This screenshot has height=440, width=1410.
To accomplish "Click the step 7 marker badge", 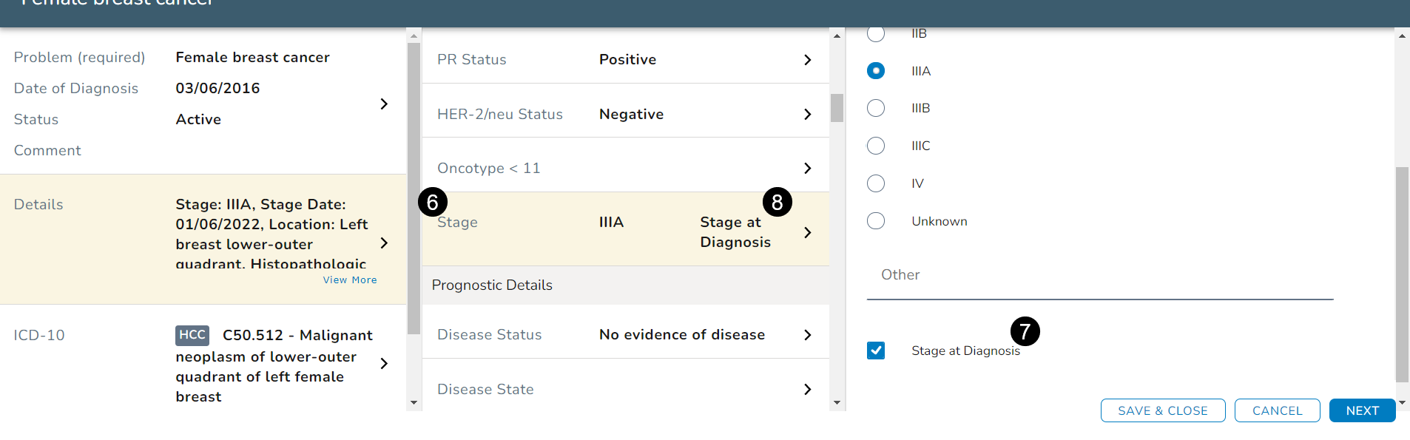I will [1025, 331].
